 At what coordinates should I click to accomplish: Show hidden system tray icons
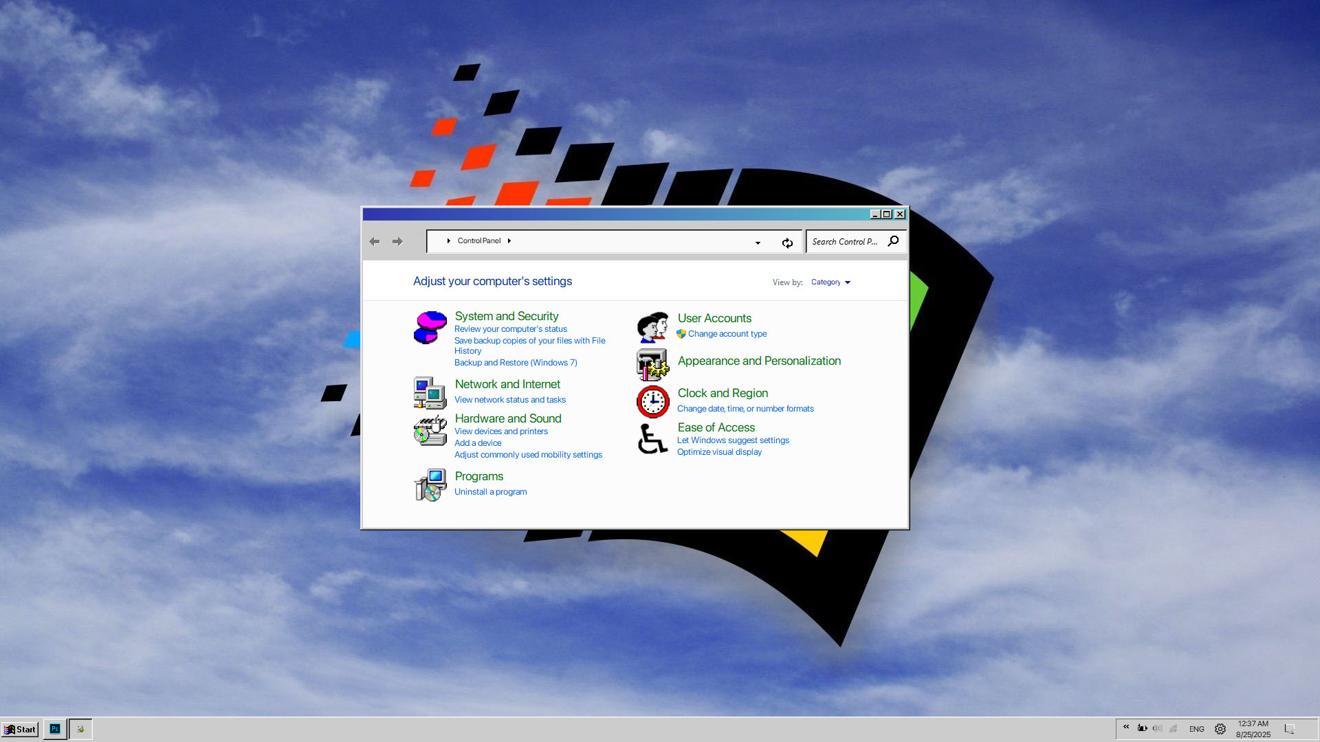pos(1126,727)
